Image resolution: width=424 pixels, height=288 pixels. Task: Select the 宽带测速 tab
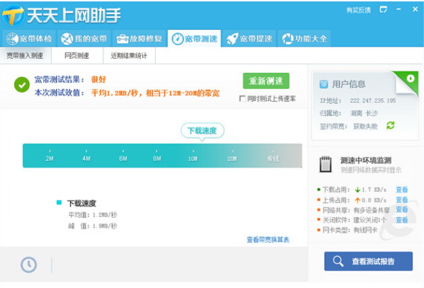pos(194,38)
